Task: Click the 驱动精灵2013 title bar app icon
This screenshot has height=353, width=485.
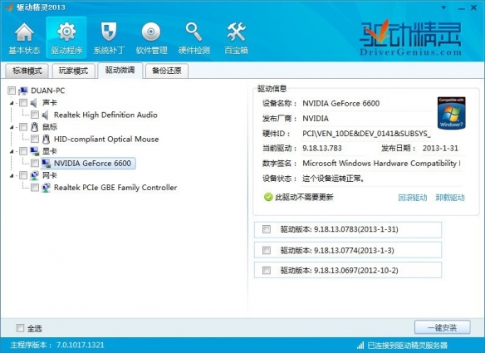Action: 8,7
